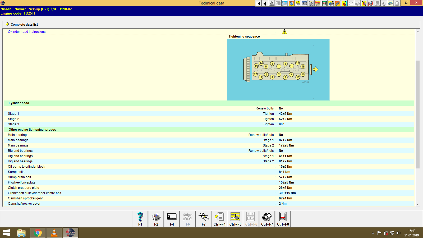Click the F4 screen display icon
This screenshot has width=423, height=238.
[172, 218]
